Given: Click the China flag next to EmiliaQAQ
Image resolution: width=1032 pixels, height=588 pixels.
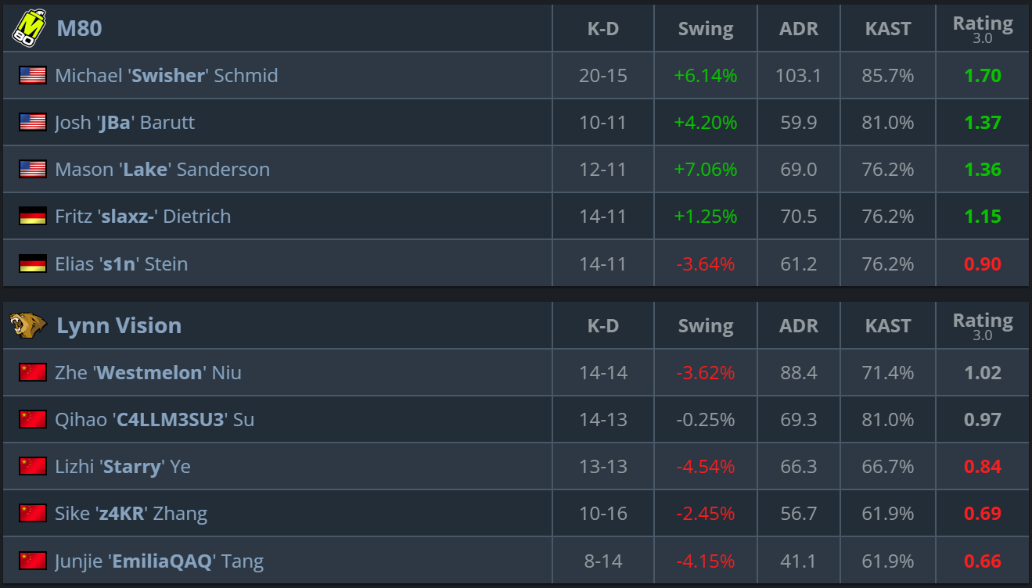Looking at the screenshot, I should tap(33, 561).
